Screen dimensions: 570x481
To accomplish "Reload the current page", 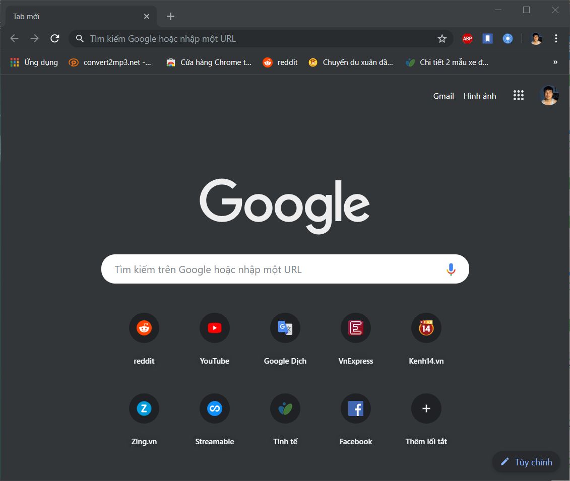I will 55,38.
